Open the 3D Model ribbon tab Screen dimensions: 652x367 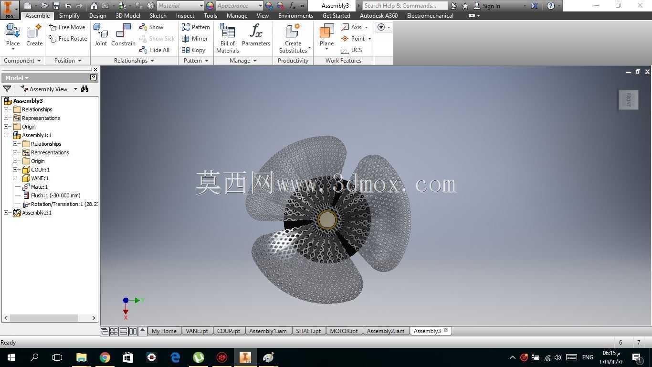click(x=128, y=15)
